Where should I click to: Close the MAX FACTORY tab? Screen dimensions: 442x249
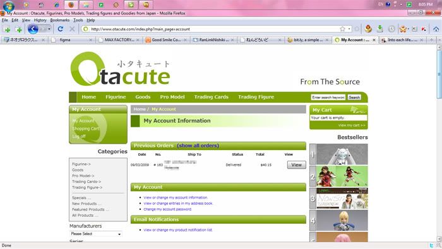[138, 40]
